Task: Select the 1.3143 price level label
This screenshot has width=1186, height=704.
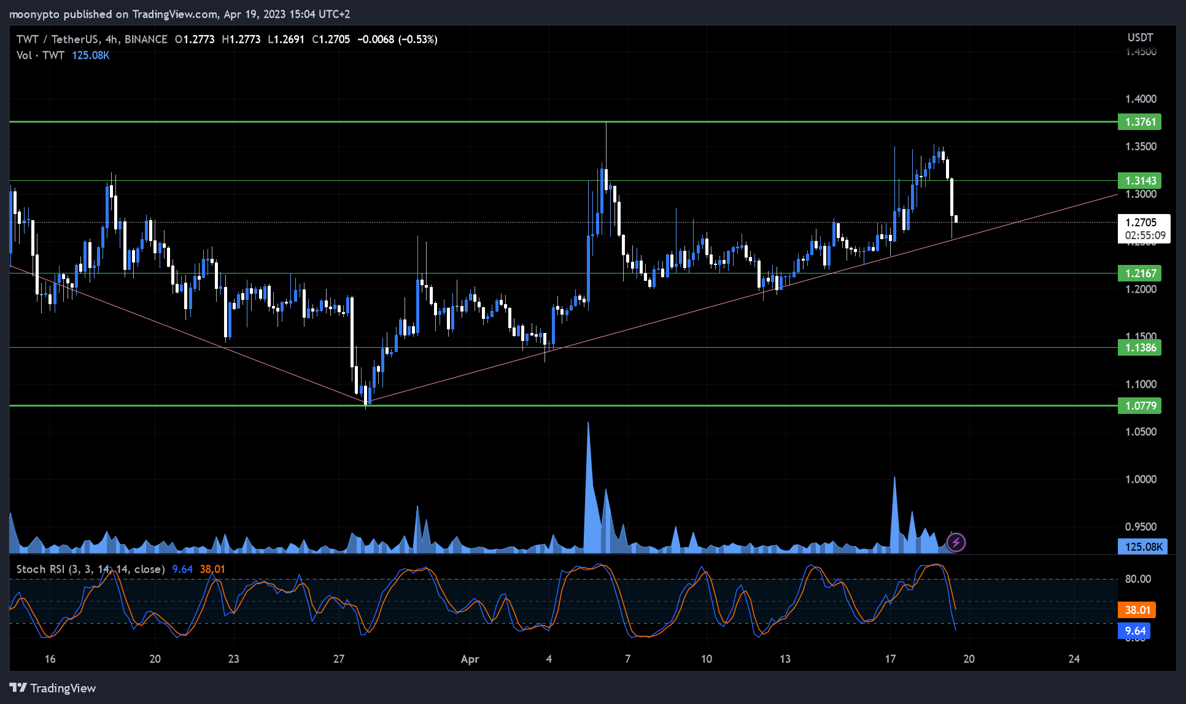Action: (x=1140, y=181)
